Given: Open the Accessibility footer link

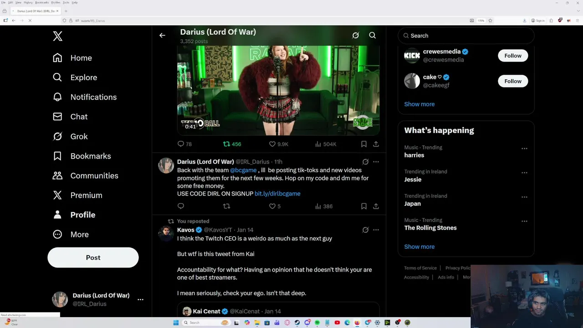Looking at the screenshot, I should tap(416, 277).
